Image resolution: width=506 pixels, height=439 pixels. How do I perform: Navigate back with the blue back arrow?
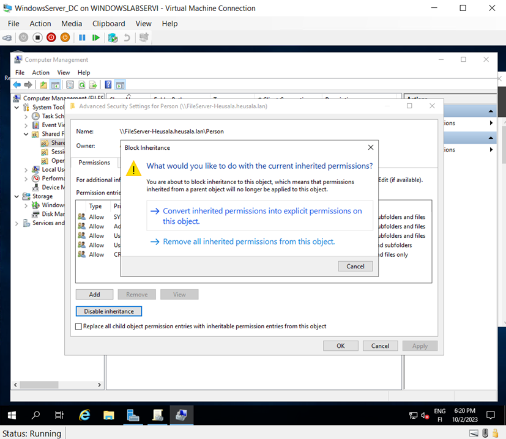[17, 84]
